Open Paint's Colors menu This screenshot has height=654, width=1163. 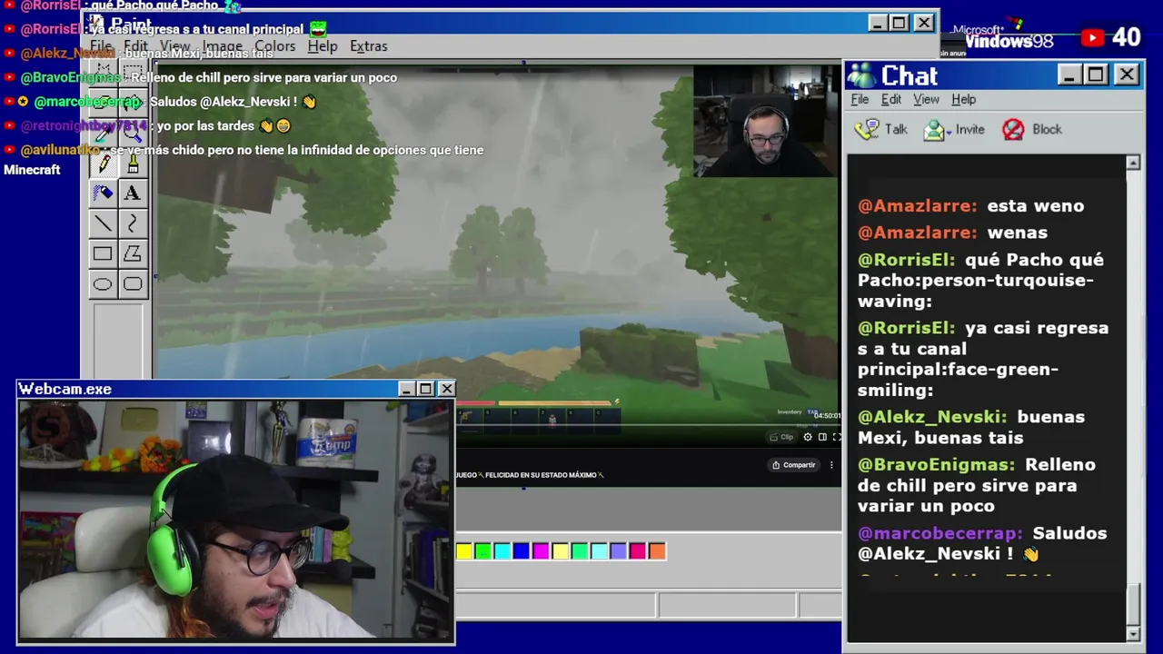274,46
